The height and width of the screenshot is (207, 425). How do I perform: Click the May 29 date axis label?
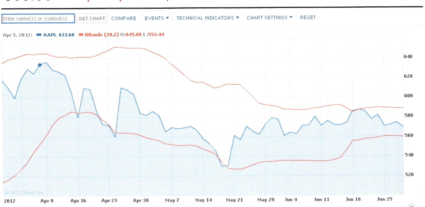(266, 200)
